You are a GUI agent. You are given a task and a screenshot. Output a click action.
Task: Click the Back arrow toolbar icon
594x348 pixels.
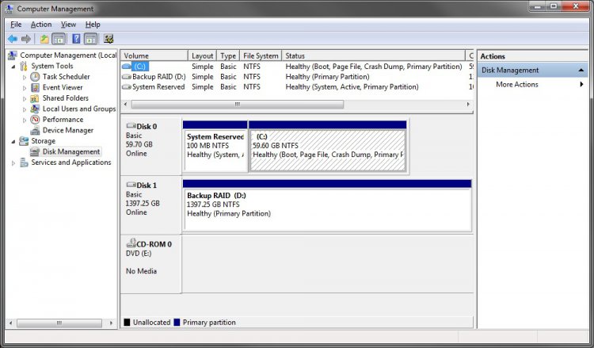coord(13,39)
